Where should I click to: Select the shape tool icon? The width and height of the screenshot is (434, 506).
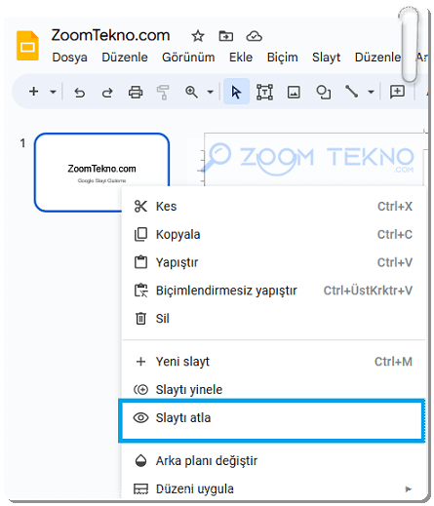click(x=323, y=92)
